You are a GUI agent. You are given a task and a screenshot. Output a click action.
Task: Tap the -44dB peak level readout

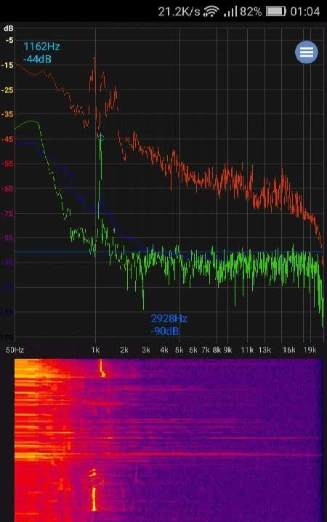37,60
